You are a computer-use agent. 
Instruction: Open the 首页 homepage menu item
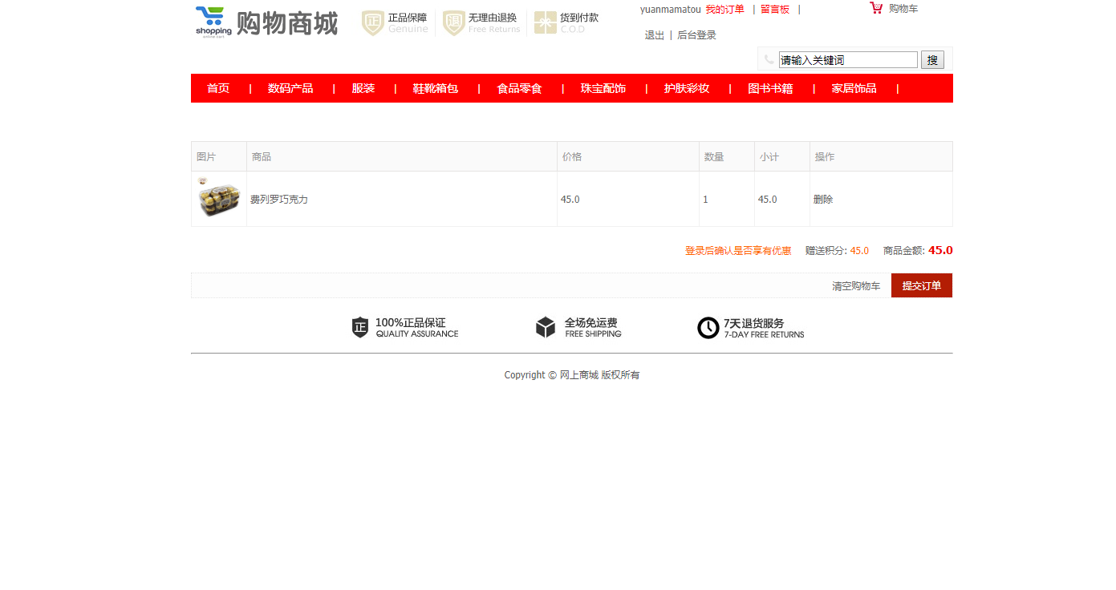(217, 88)
